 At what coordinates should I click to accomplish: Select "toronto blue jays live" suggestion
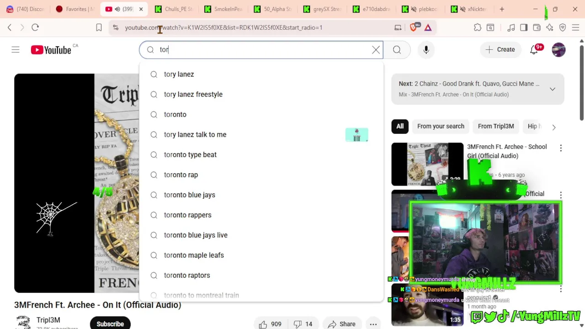pos(261,235)
